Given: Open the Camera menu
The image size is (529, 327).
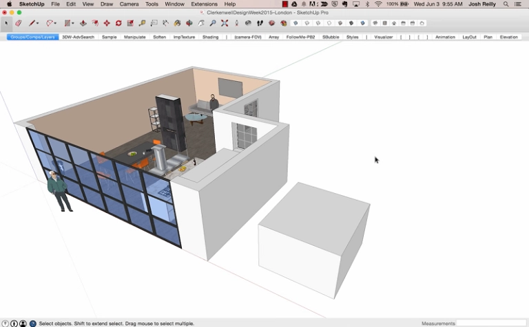Looking at the screenshot, I should pyautogui.click(x=129, y=4).
